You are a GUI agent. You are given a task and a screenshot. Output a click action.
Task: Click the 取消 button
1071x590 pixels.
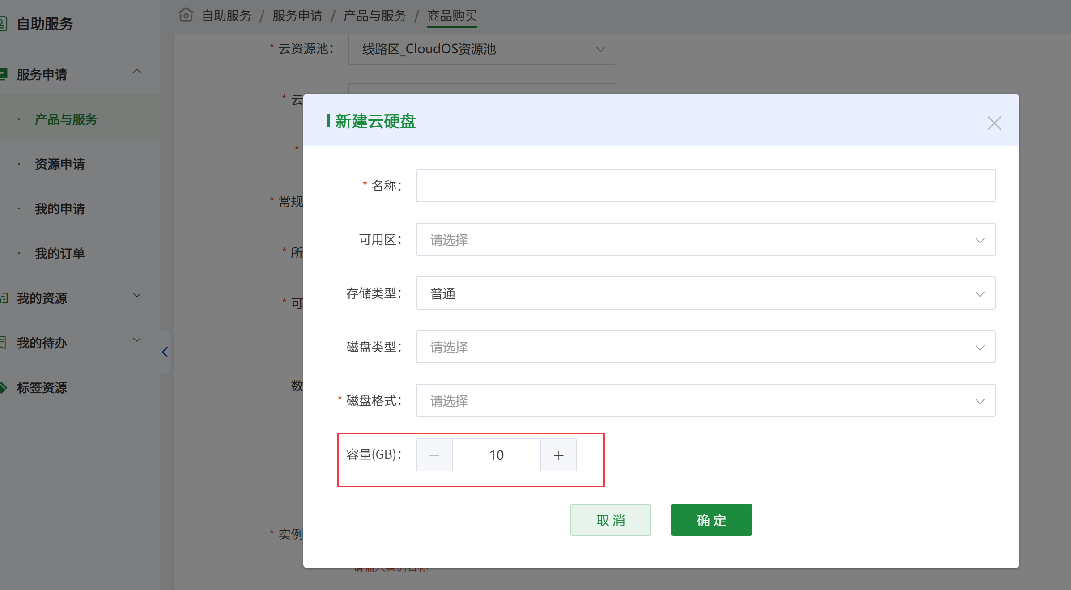click(610, 520)
